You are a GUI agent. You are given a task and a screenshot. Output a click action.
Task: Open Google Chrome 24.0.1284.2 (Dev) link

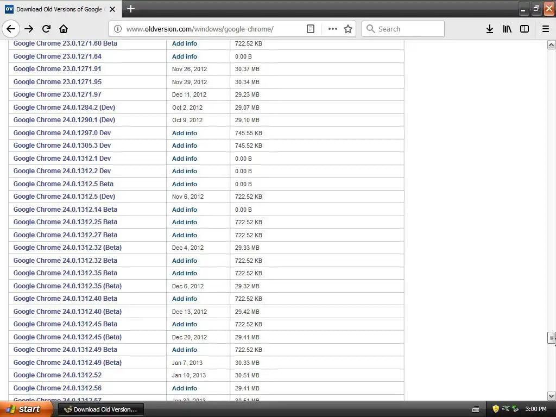(x=64, y=108)
